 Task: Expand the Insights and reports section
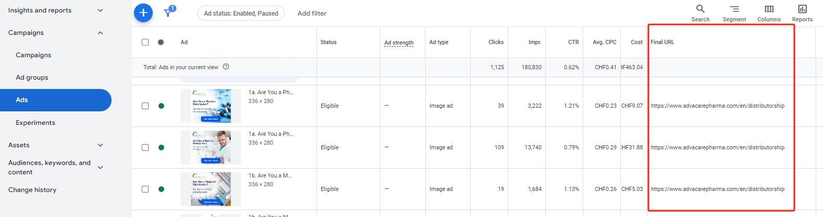pyautogui.click(x=101, y=10)
